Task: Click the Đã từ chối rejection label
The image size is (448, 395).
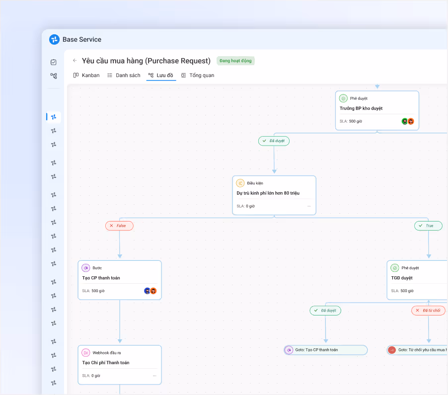Action: coord(428,311)
